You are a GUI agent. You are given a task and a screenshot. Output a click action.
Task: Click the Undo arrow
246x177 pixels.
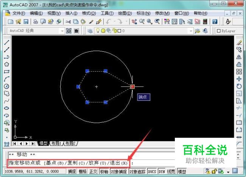[109, 22]
